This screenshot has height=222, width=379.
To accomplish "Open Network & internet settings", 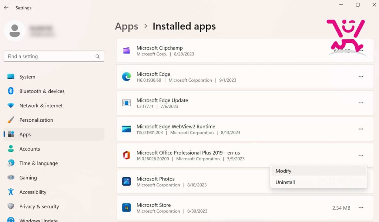I will click(x=54, y=105).
